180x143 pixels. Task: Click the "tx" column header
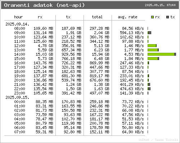tap(68, 17)
